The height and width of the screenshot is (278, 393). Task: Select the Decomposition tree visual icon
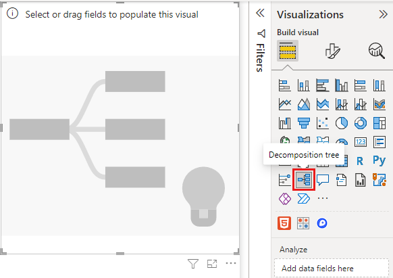point(304,180)
